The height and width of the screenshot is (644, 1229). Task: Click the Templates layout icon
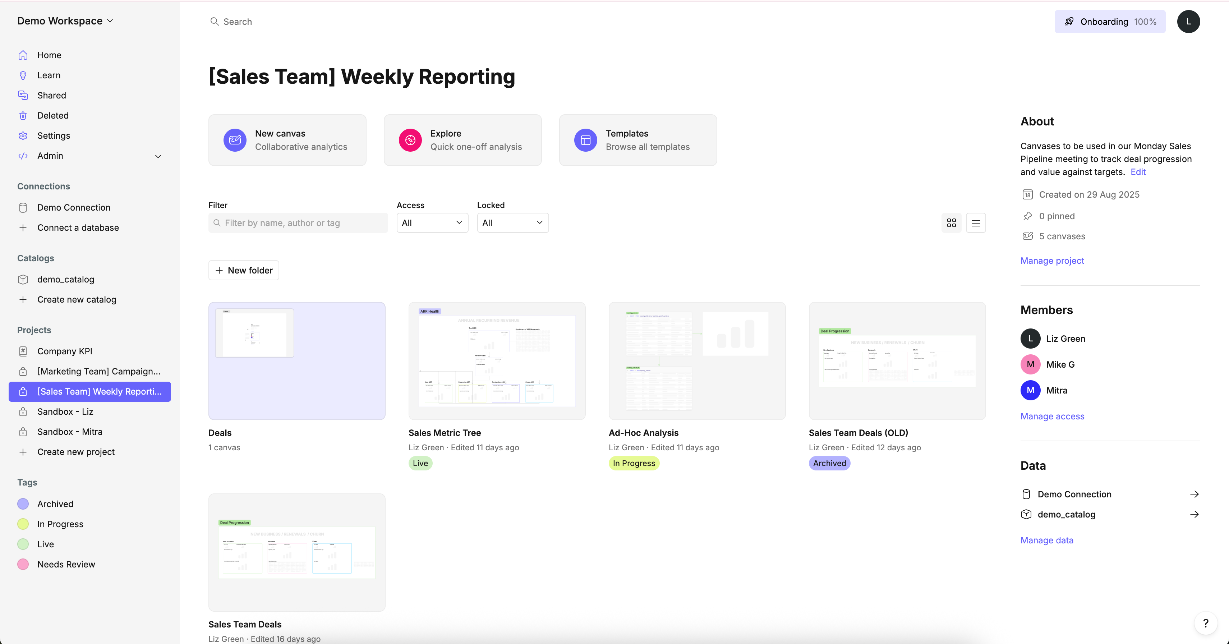click(585, 140)
